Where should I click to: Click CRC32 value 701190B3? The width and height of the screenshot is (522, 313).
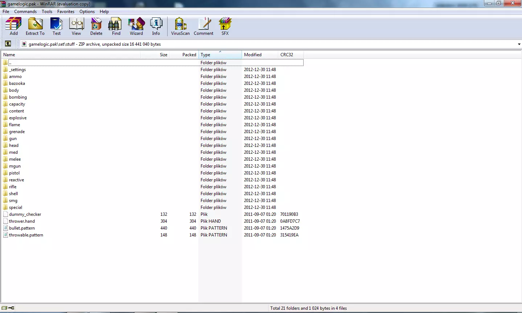[289, 214]
